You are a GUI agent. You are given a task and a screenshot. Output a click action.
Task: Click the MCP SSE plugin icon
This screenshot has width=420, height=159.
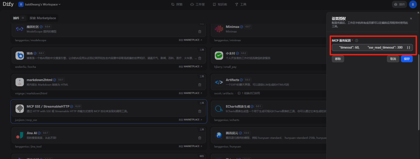(x=20, y=109)
